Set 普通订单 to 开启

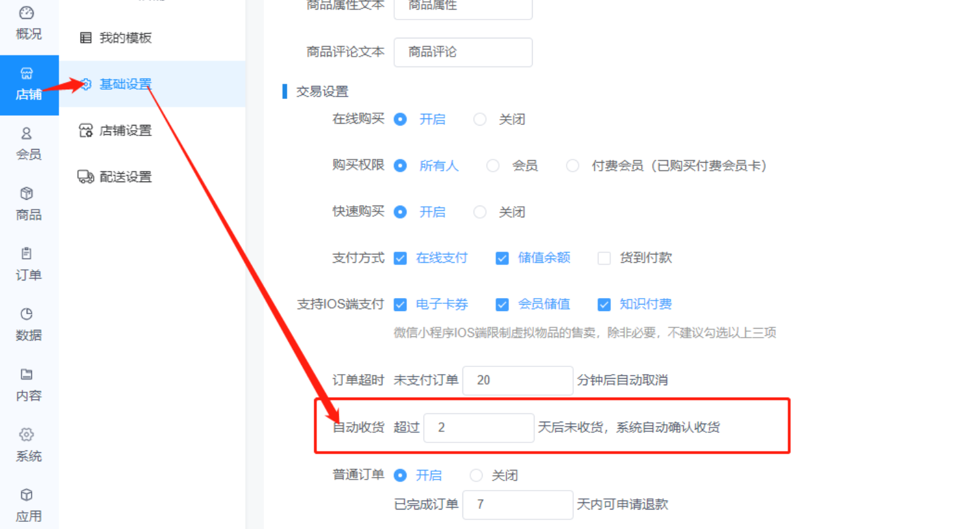(401, 476)
